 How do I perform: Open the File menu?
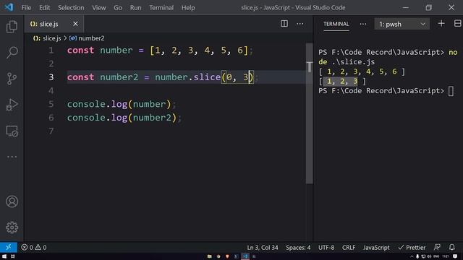pyautogui.click(x=26, y=8)
